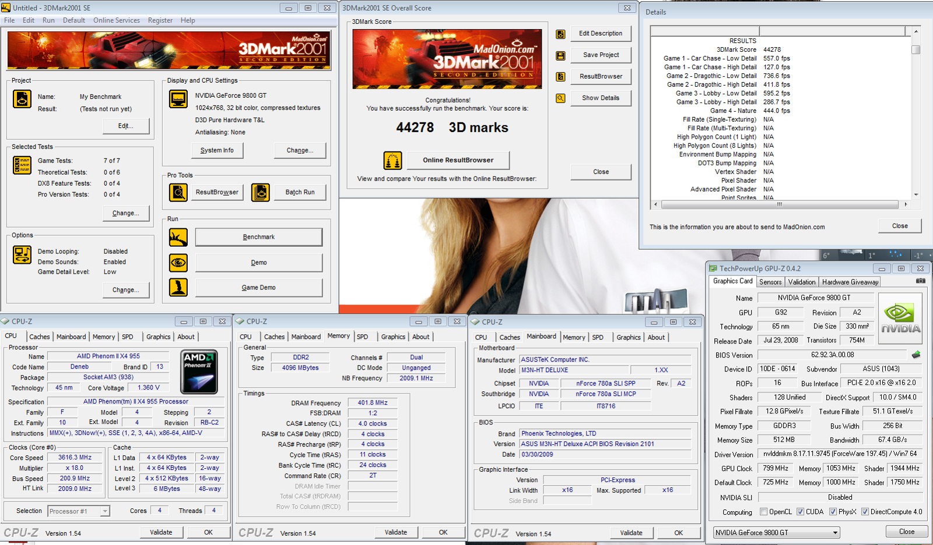Click the BIOS save icon in GPU-Z
The height and width of the screenshot is (545, 933).
tap(916, 355)
